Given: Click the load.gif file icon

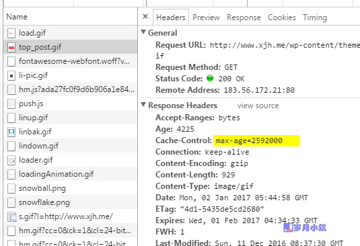Looking at the screenshot, I should pos(11,33).
